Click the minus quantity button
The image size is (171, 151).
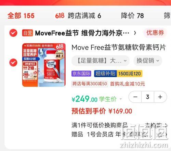pyautogui.click(x=135, y=97)
